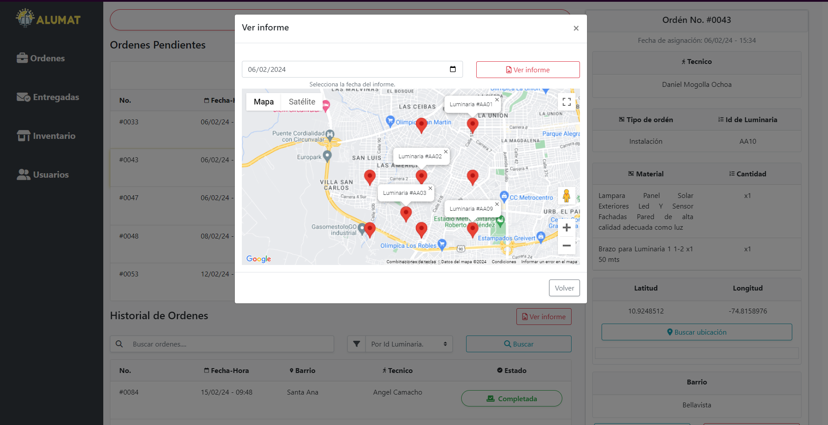Click the ALUMAT logo in sidebar
This screenshot has height=425, width=828.
pos(48,19)
